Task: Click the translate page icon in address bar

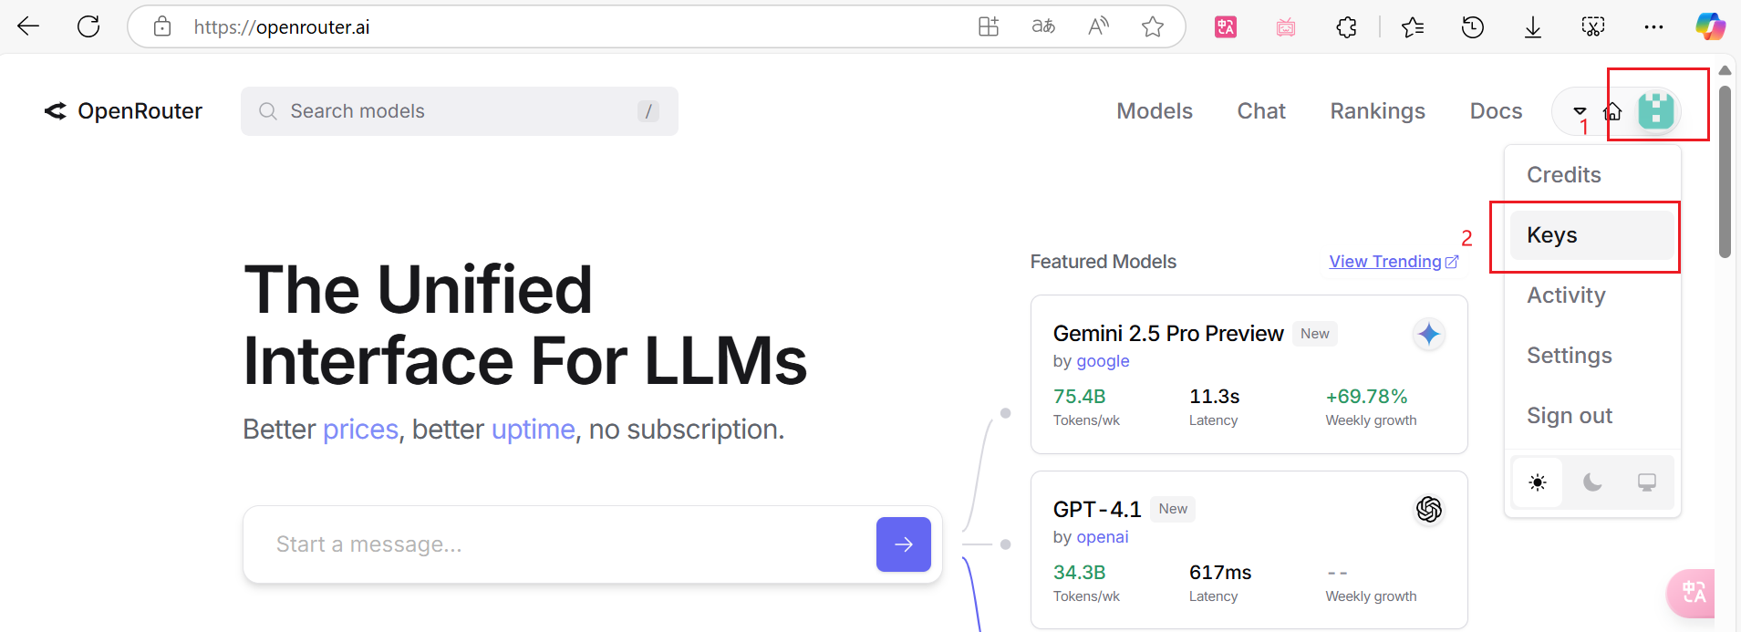Action: (1043, 26)
